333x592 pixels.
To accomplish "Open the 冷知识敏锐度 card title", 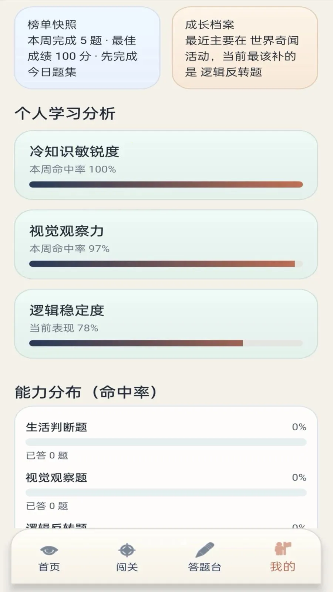I will (74, 151).
